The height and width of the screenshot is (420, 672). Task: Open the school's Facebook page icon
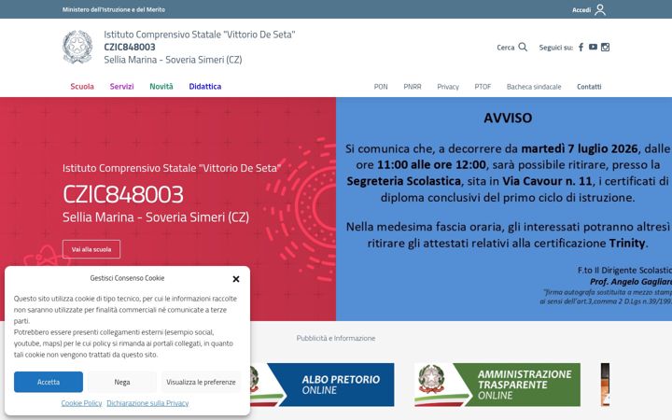click(x=581, y=48)
